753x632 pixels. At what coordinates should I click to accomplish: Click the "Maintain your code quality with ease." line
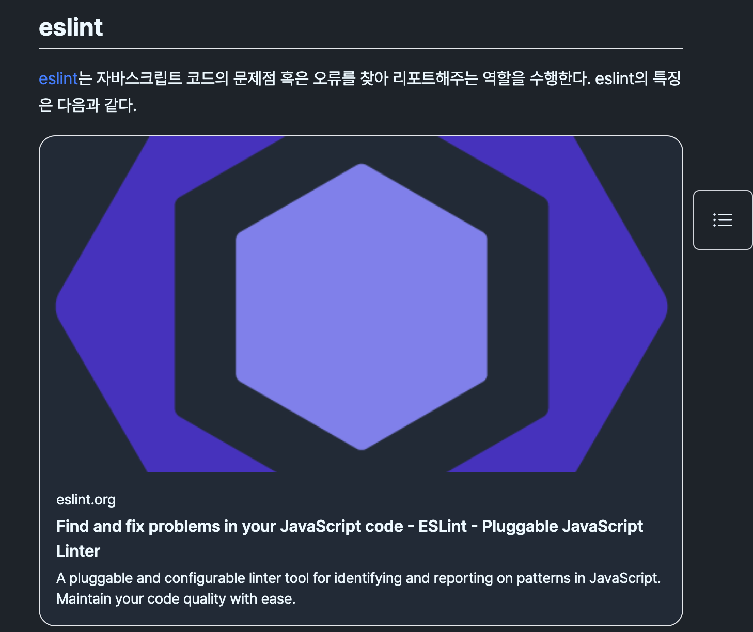176,599
